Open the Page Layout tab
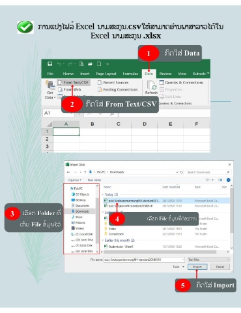The height and width of the screenshot is (313, 241). 106,74
